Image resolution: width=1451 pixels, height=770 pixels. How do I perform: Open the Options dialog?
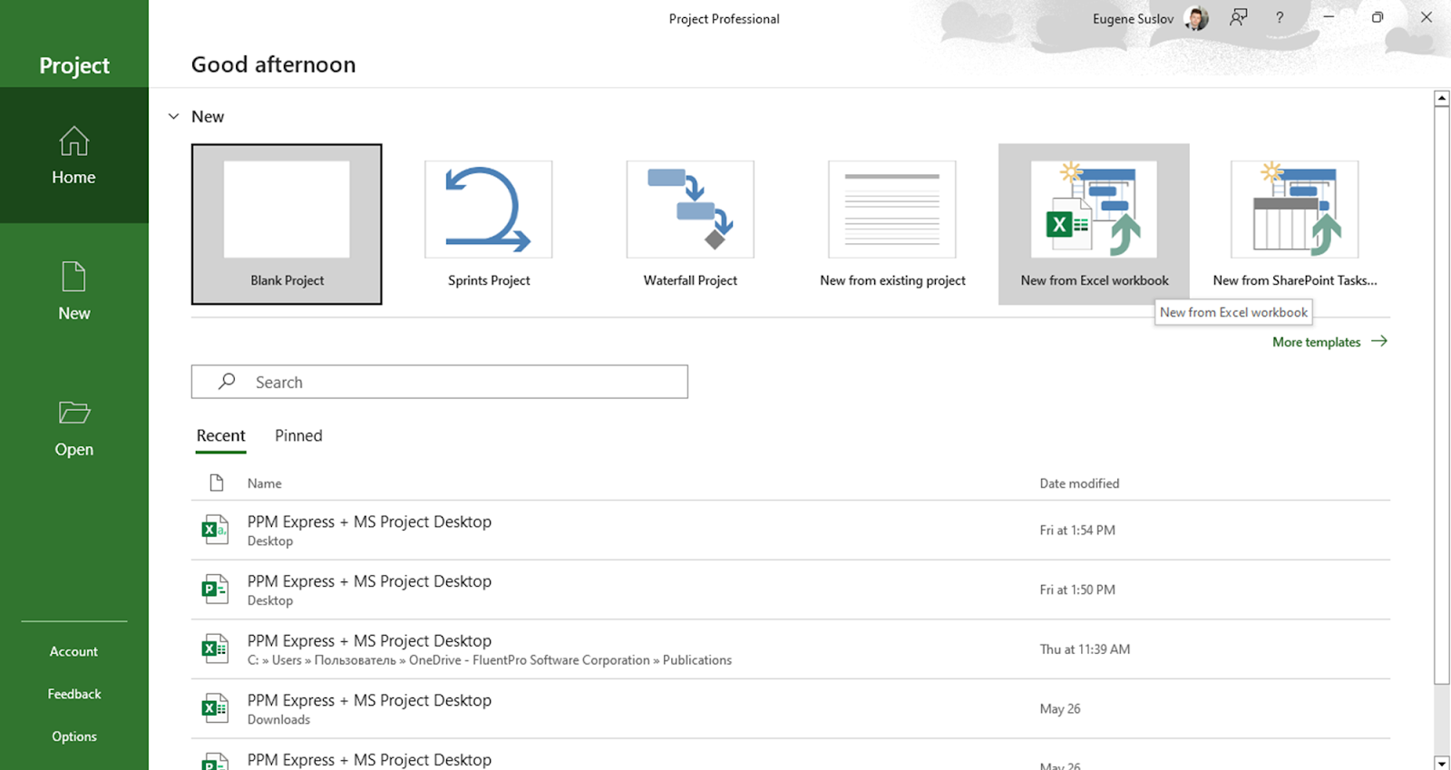point(73,736)
